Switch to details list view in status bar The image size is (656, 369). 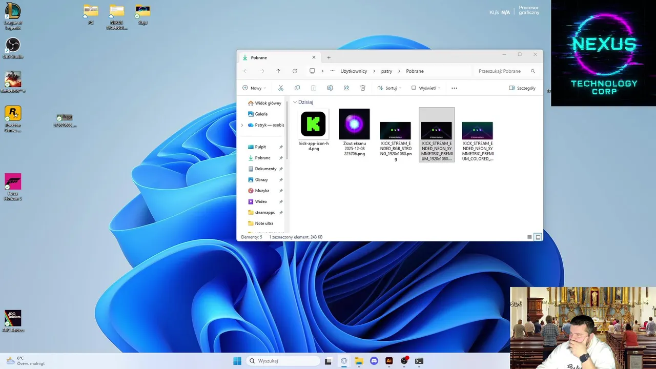pos(529,237)
